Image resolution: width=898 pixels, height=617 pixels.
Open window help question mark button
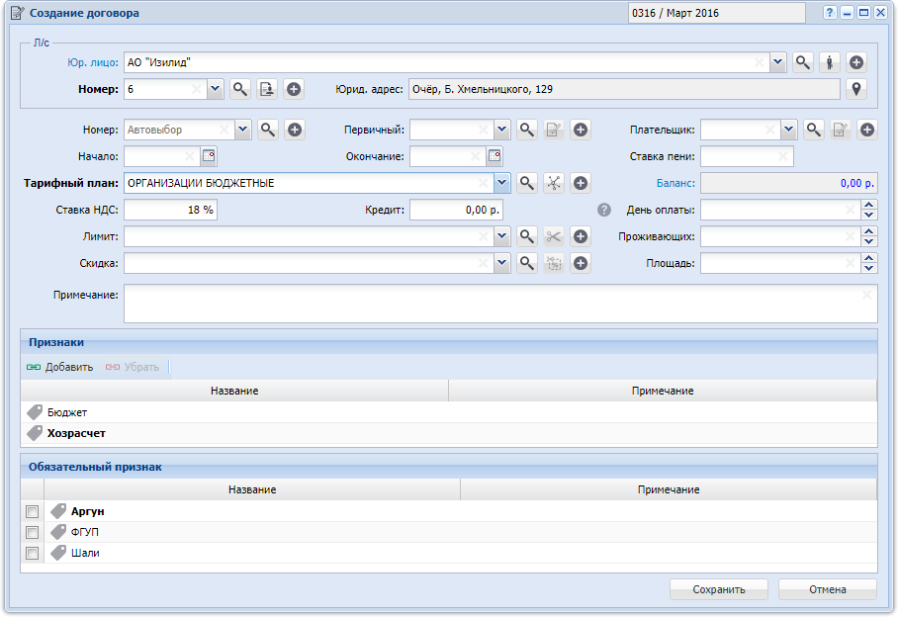coord(830,13)
